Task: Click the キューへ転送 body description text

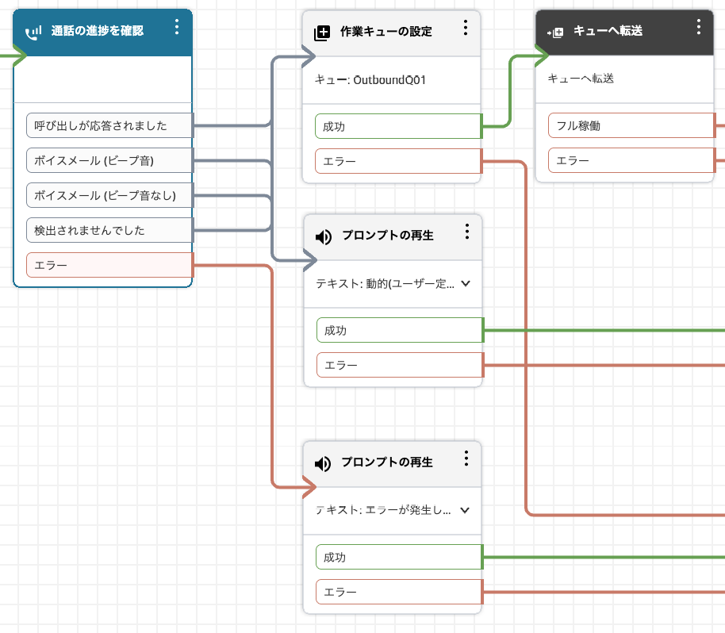Action: (581, 79)
